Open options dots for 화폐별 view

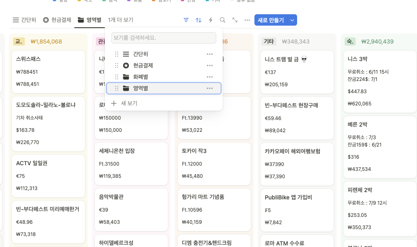tap(210, 77)
